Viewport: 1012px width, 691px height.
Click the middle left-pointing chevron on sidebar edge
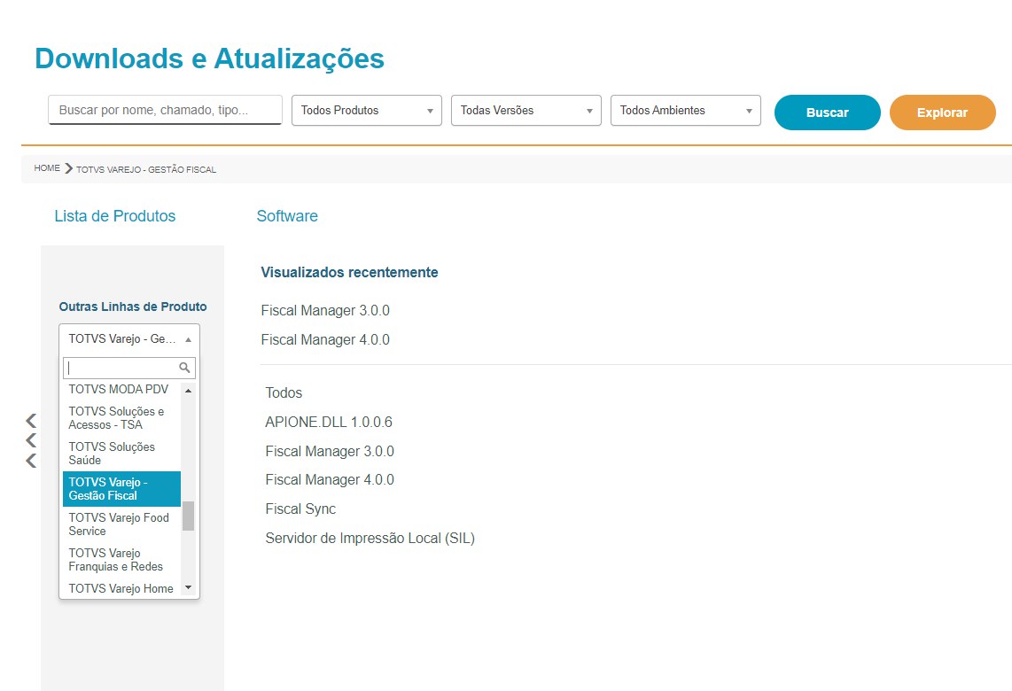pos(31,440)
